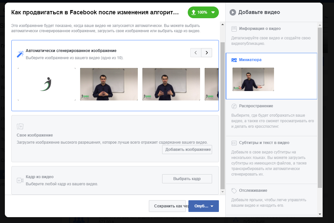Click the Автоматически сгенерированное изображение heading

tap(71, 51)
